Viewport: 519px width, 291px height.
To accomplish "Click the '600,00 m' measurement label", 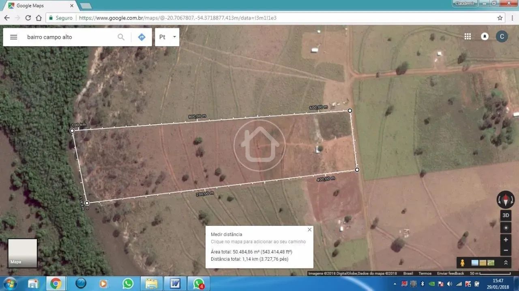I will click(318, 107).
